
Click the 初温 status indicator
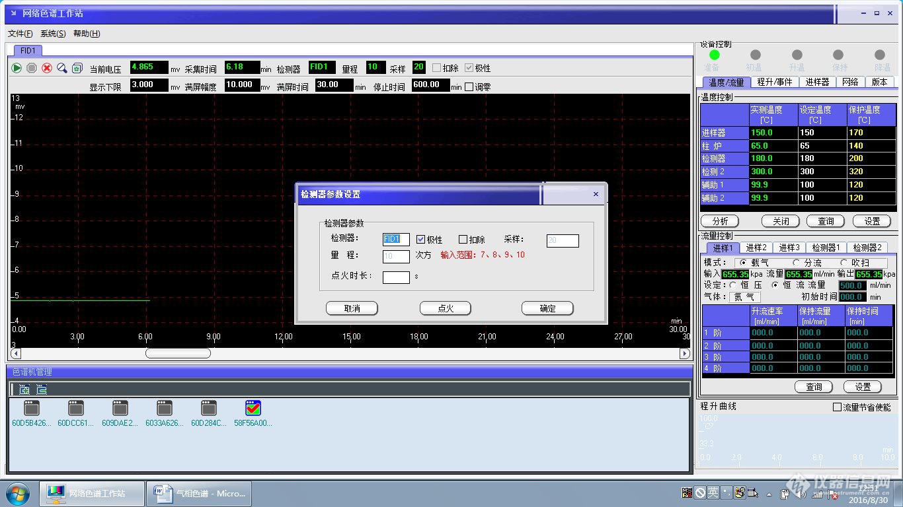pos(756,55)
